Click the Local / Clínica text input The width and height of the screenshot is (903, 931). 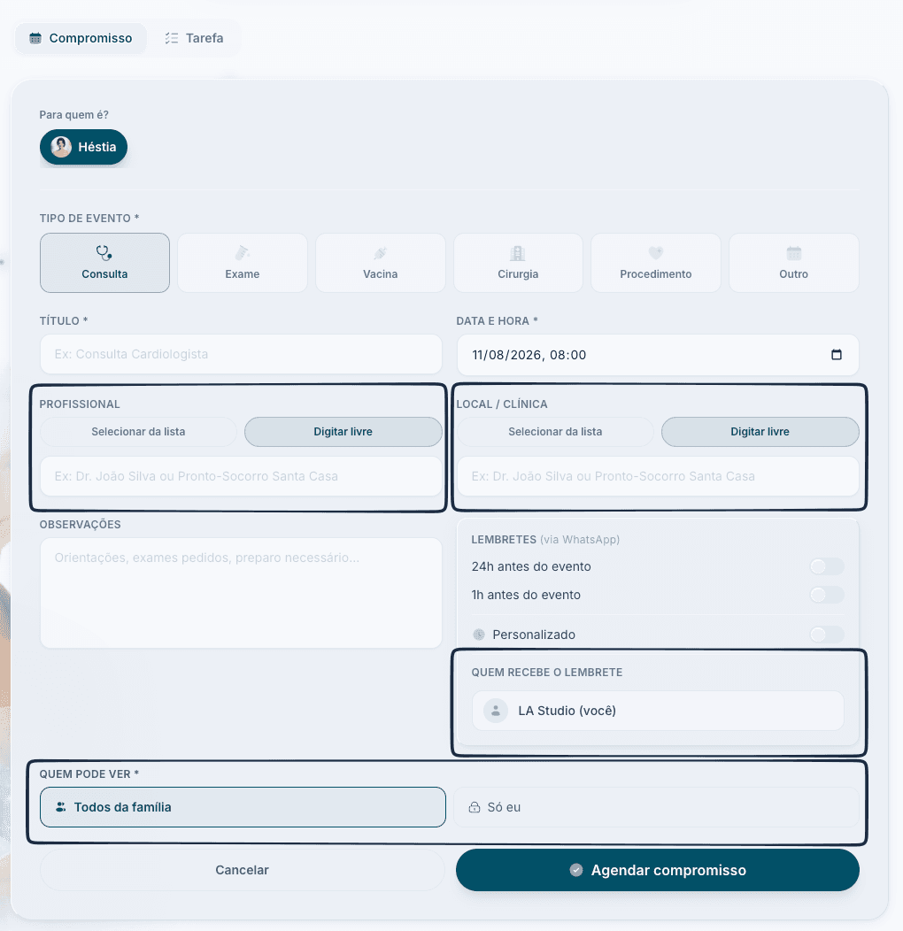click(x=659, y=476)
